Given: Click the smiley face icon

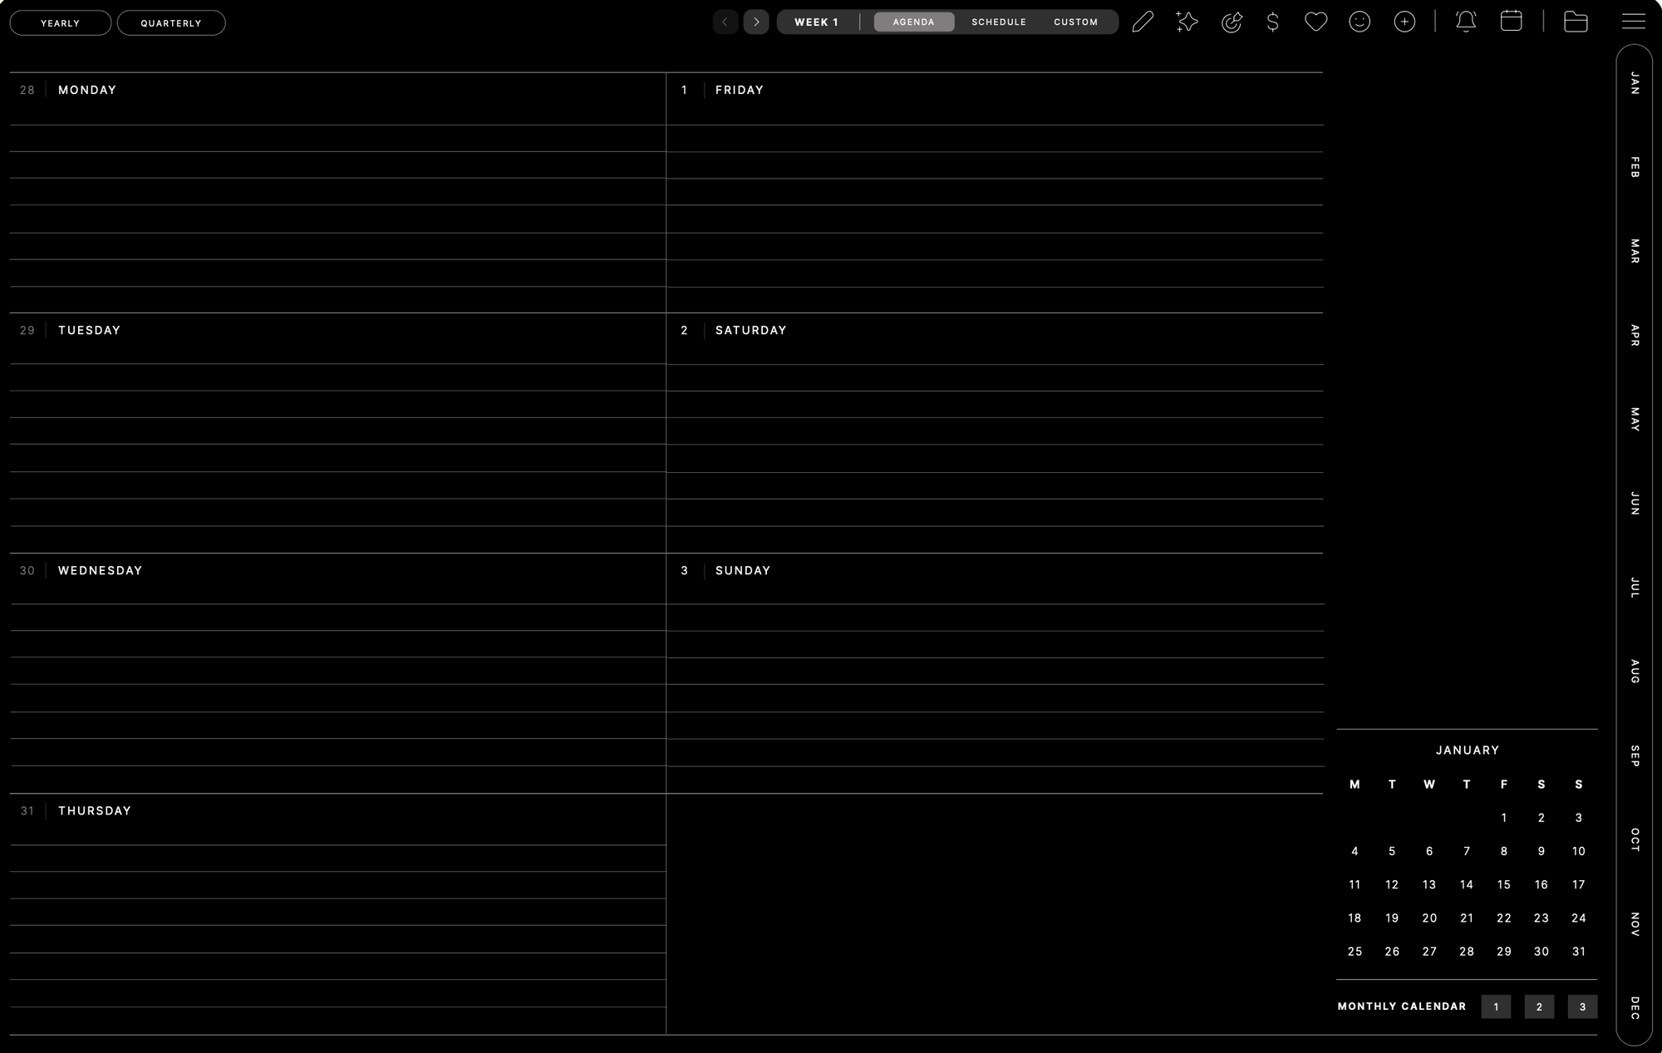Looking at the screenshot, I should pos(1360,22).
